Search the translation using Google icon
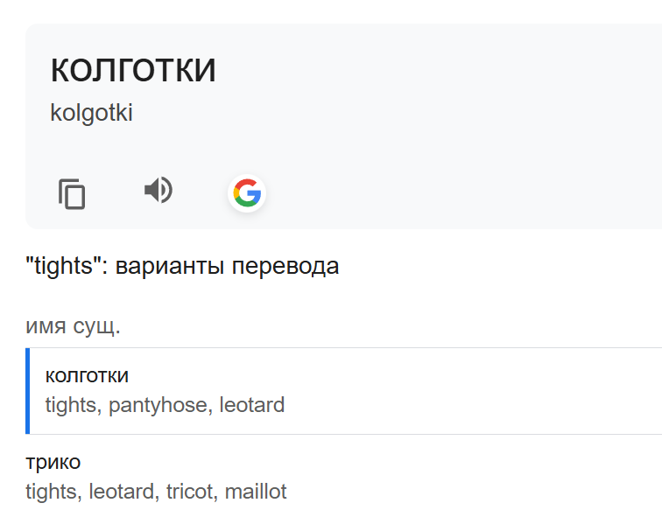Image resolution: width=662 pixels, height=517 pixels. [x=247, y=192]
